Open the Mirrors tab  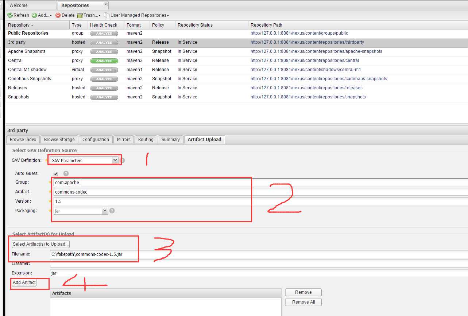[124, 140]
